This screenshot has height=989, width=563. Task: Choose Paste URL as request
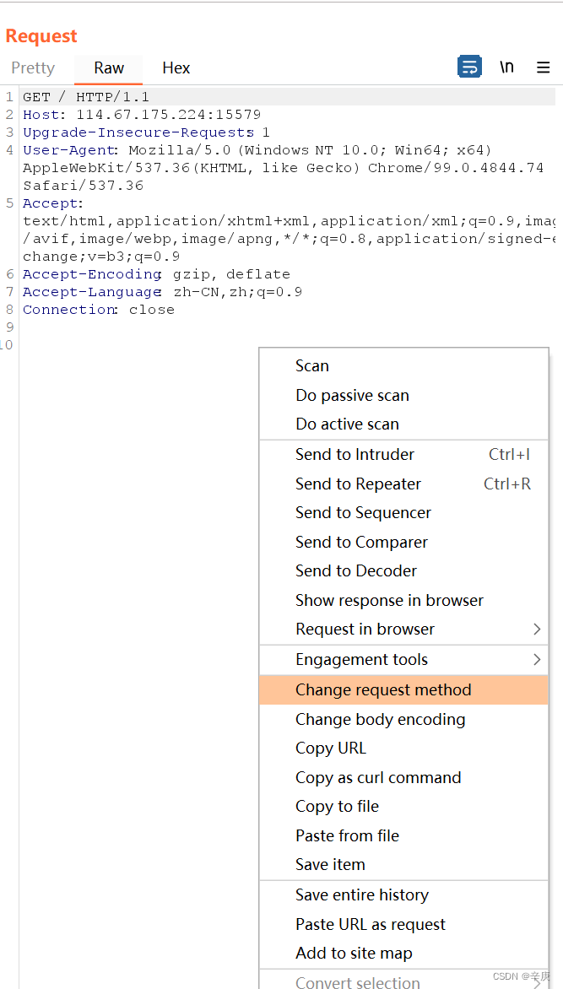[370, 924]
